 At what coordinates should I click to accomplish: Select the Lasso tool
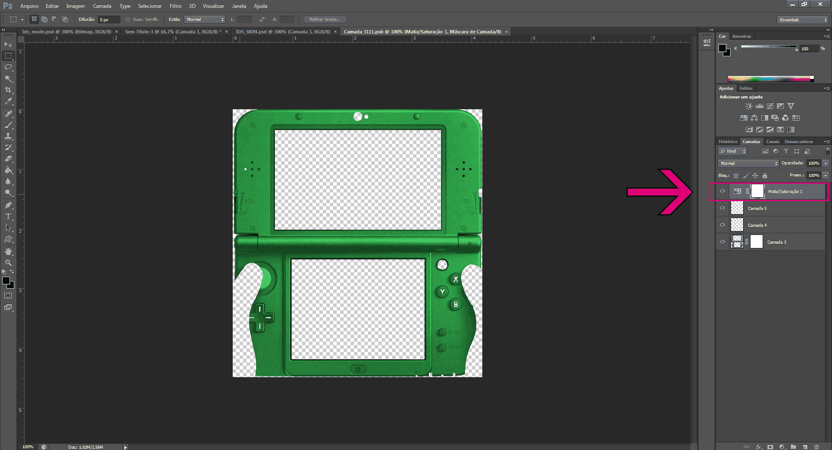click(8, 67)
